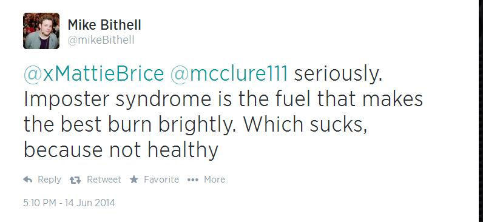Screen dimensions: 483x222
Task: Click the 'because not healthy' text line
Action: [121, 150]
